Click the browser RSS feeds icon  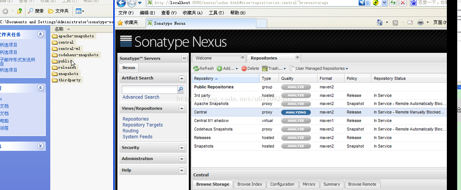pyautogui.click(x=395, y=23)
